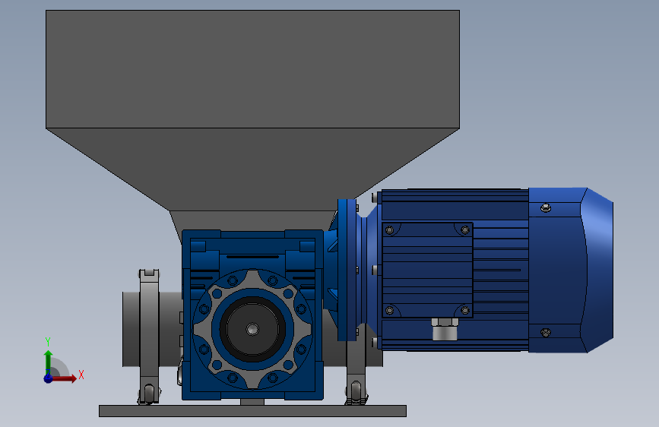The width and height of the screenshot is (659, 427).
Task: Select the blue motor's fan cover end
Action: pyautogui.click(x=571, y=270)
